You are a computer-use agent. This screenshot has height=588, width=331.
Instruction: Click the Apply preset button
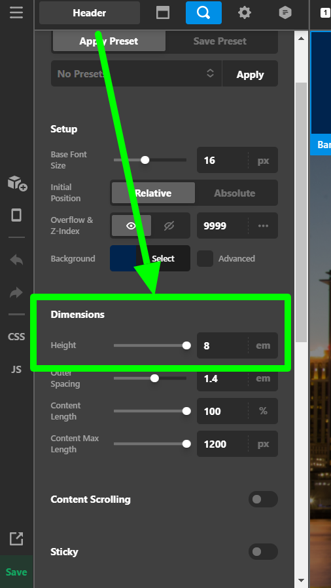click(250, 74)
